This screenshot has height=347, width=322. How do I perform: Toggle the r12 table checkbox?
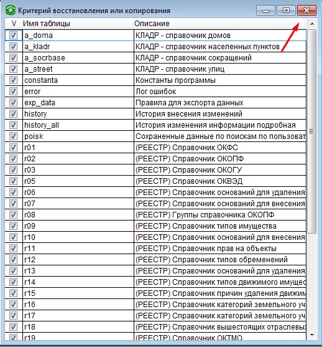click(13, 259)
